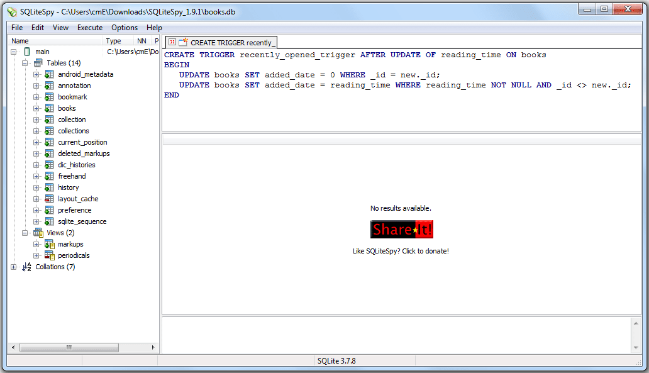Expand the periodicals view node
The width and height of the screenshot is (649, 373).
coord(36,255)
